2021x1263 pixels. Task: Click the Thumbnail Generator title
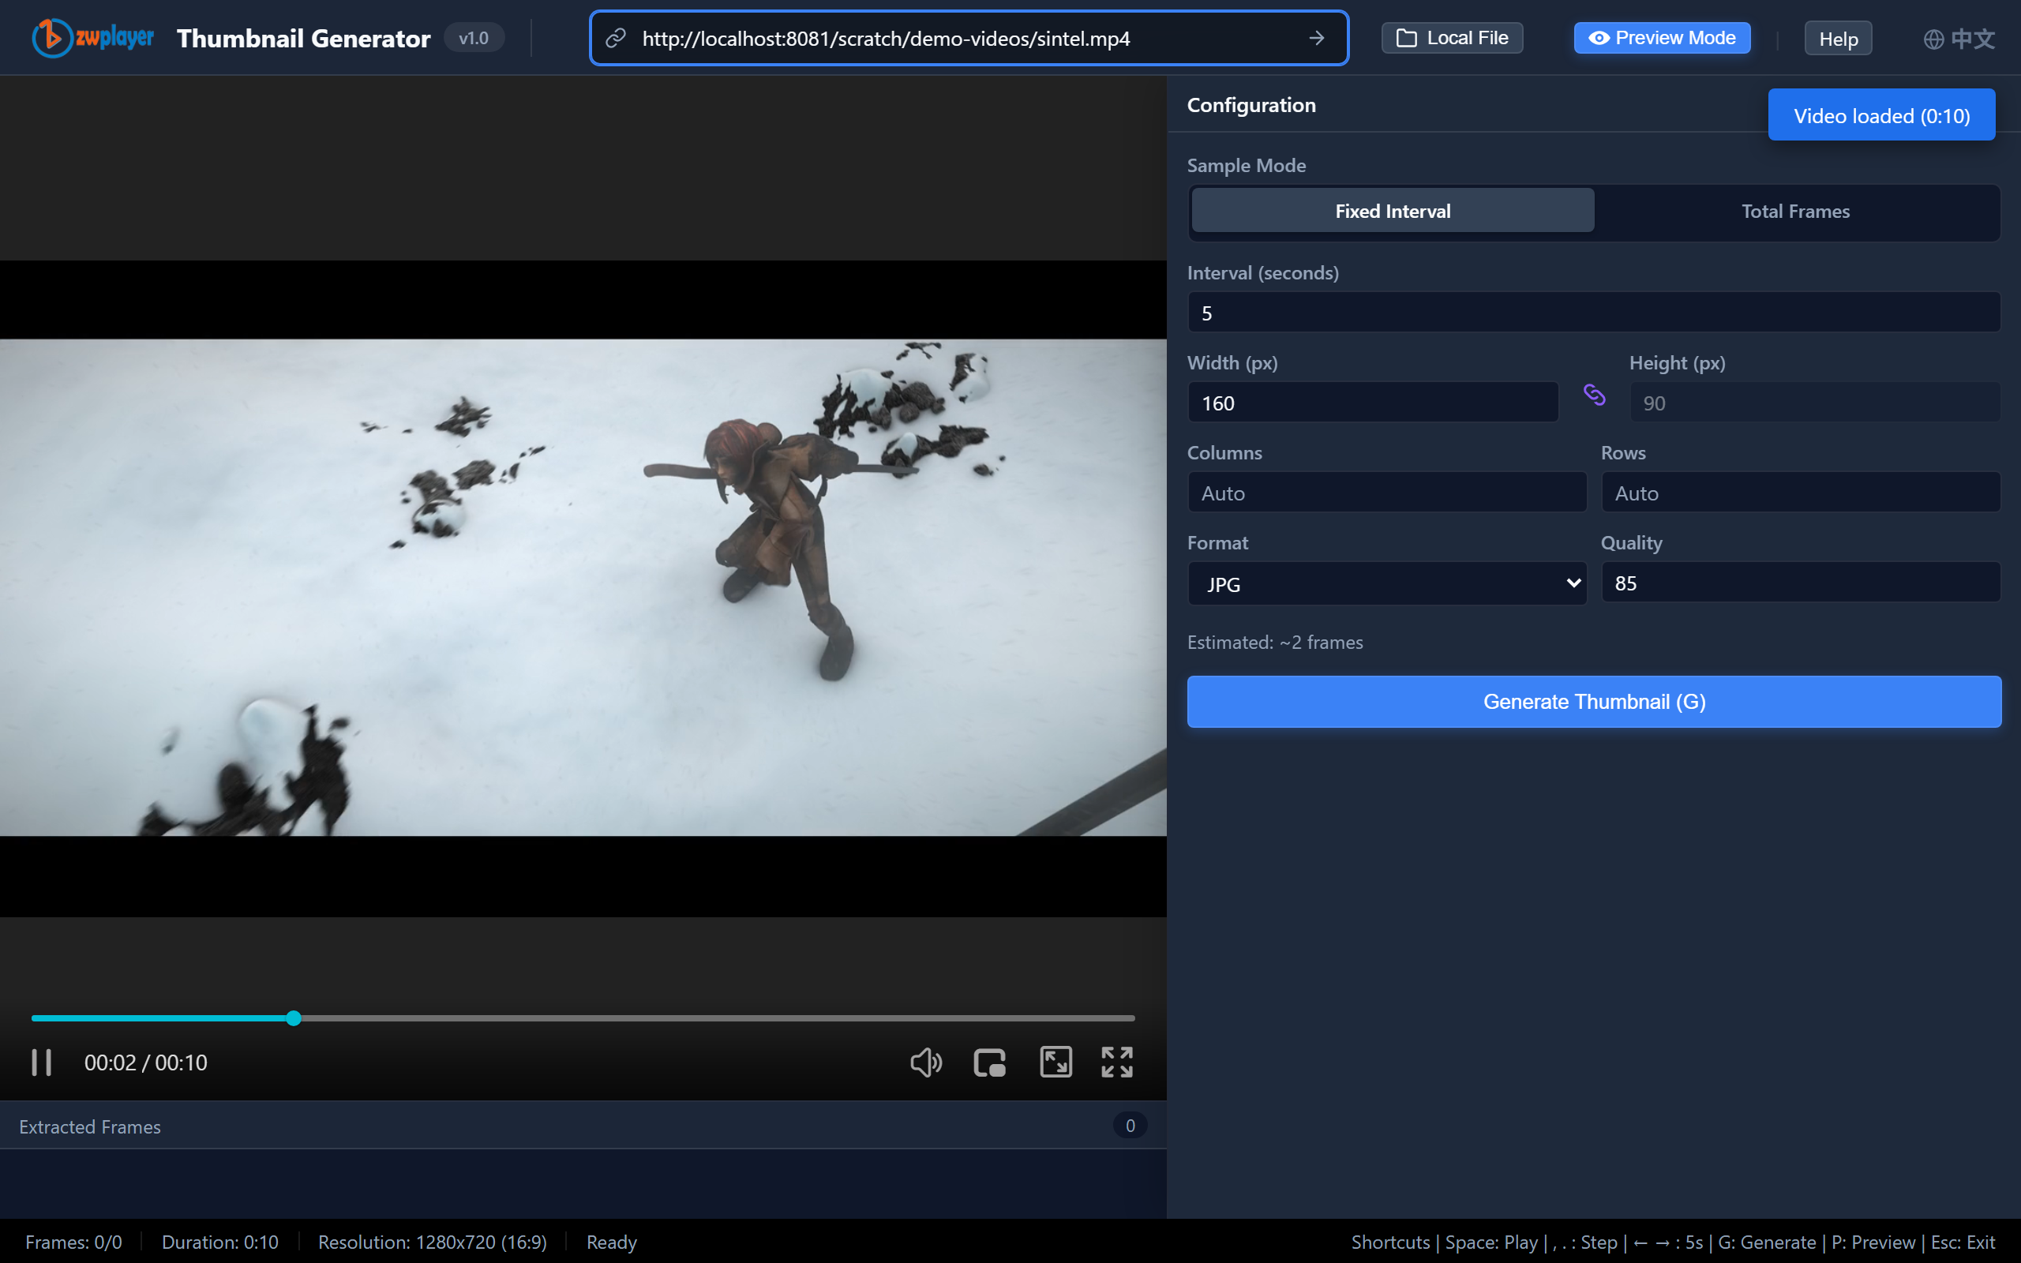click(x=303, y=39)
